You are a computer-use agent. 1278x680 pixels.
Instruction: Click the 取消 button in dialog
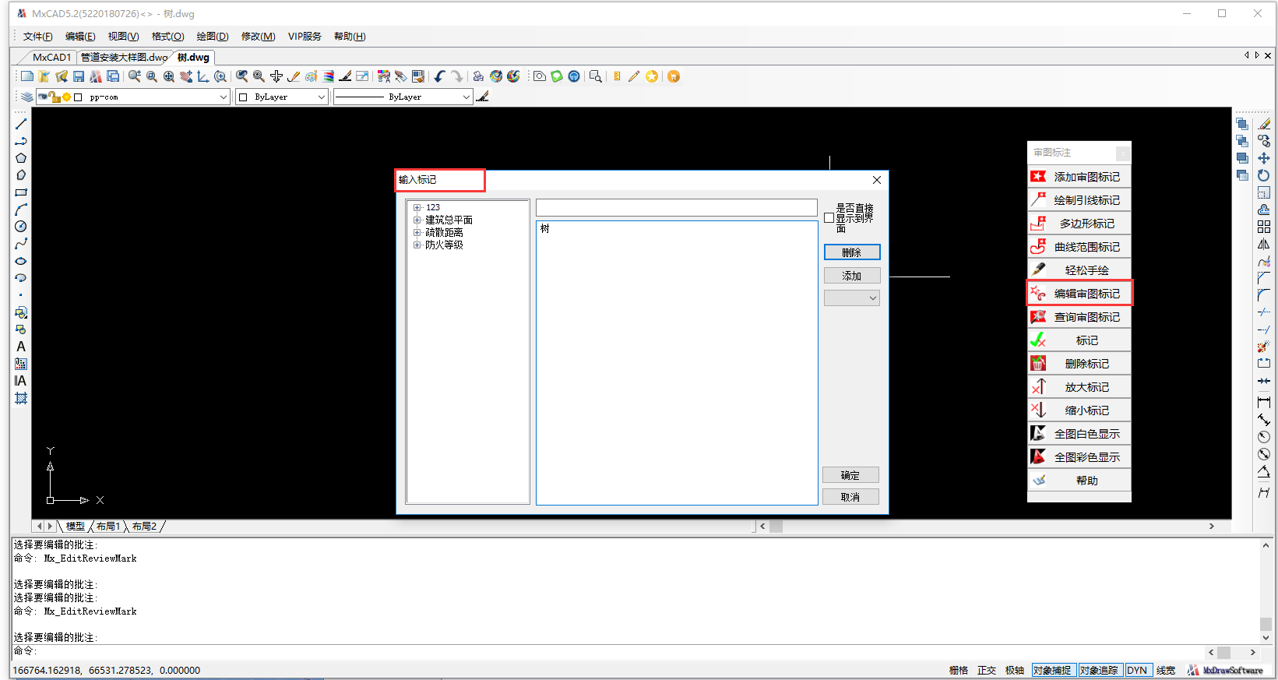point(850,497)
